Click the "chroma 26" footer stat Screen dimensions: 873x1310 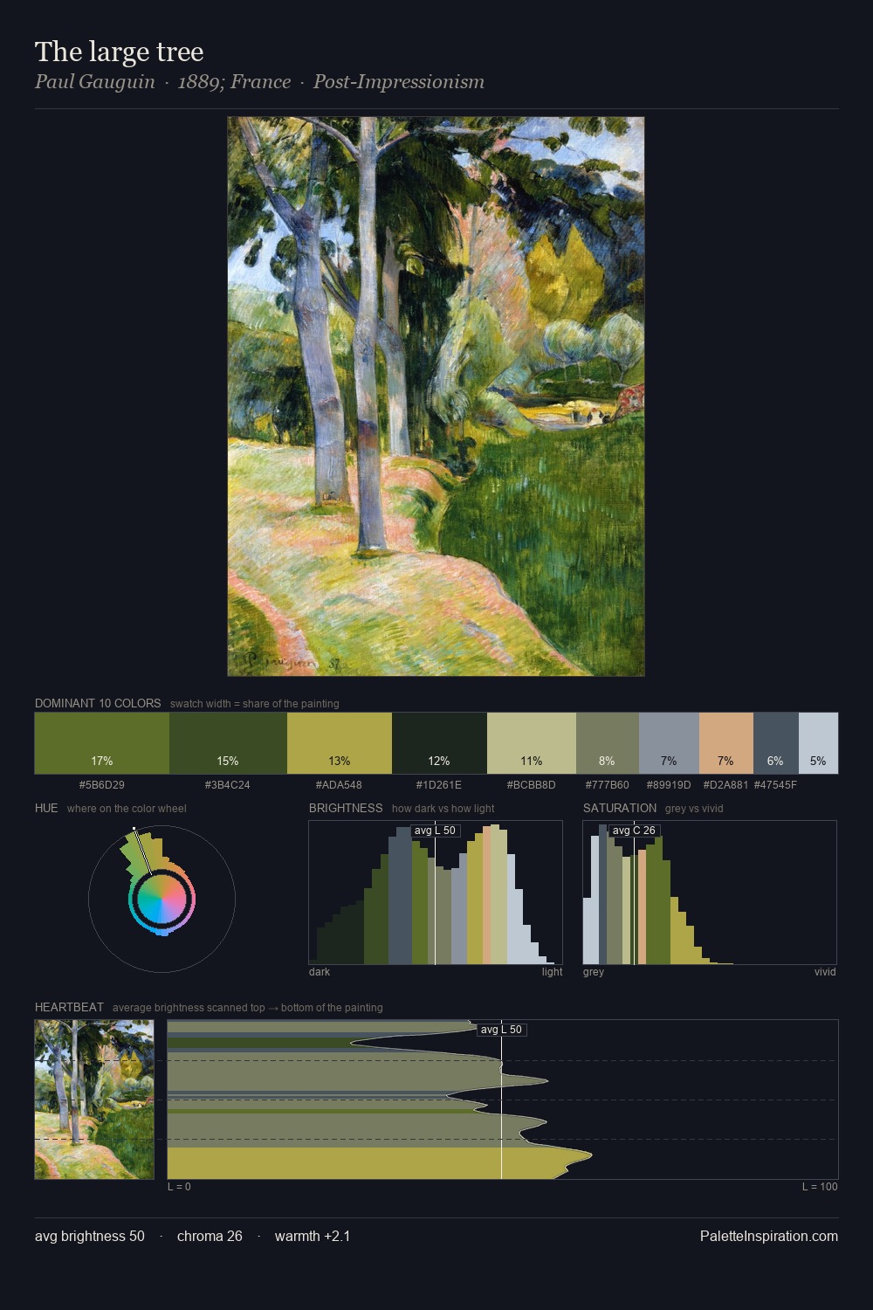[210, 1237]
